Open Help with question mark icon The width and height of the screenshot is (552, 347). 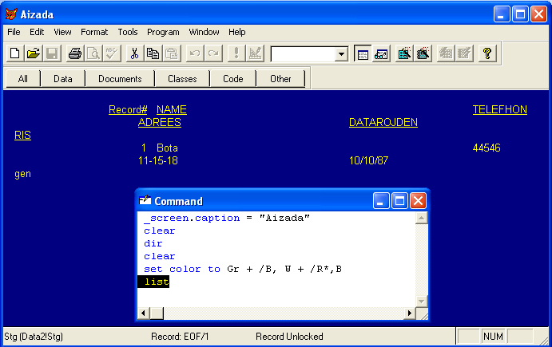click(487, 53)
